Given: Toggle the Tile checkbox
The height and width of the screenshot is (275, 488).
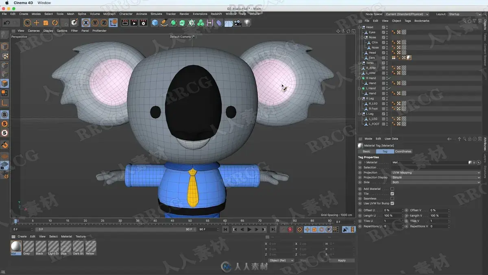Looking at the screenshot, I should pos(392,194).
